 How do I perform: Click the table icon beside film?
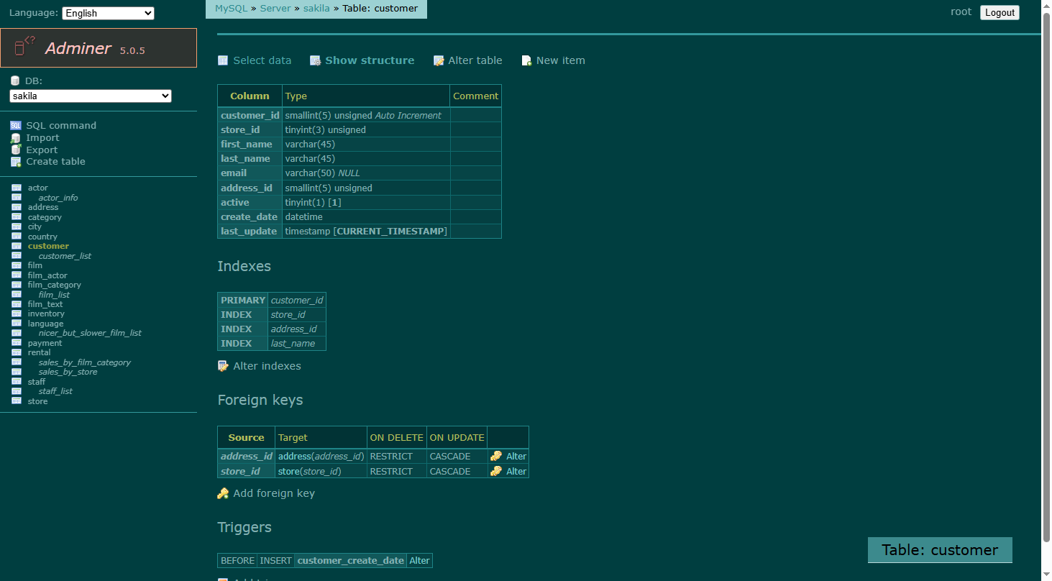(x=16, y=265)
